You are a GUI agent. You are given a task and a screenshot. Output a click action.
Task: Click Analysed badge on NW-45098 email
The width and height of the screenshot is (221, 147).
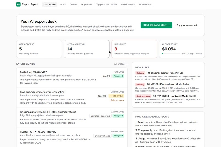[118, 136]
